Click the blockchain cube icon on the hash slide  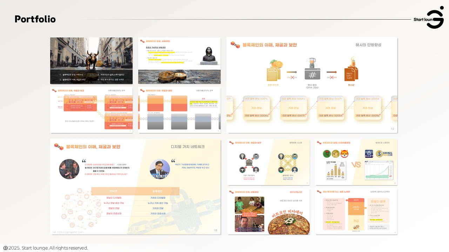235,44
